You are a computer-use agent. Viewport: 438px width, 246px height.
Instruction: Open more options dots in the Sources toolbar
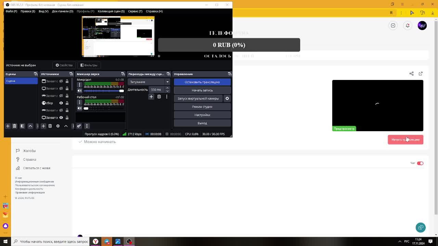click(73, 126)
